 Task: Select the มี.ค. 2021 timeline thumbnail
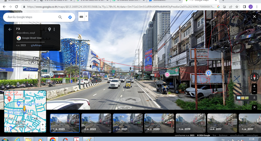[128, 123]
